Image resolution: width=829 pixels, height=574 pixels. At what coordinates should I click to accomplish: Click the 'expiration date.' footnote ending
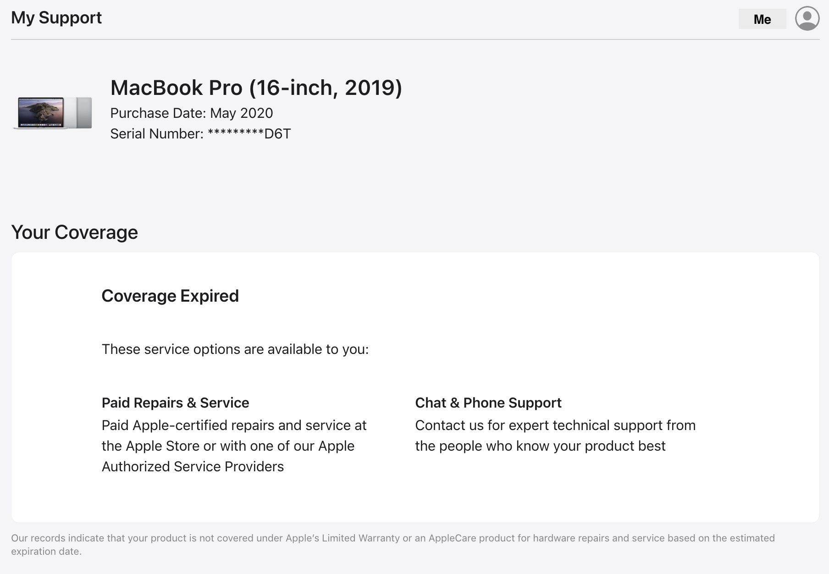click(x=46, y=552)
